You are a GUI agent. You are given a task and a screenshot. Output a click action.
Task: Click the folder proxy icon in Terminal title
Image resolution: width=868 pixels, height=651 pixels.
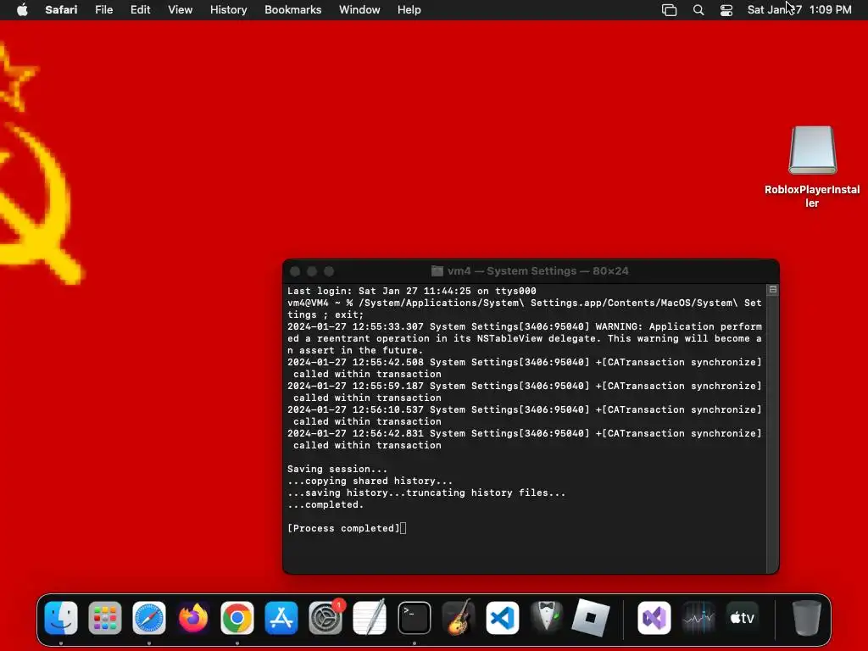[437, 270]
